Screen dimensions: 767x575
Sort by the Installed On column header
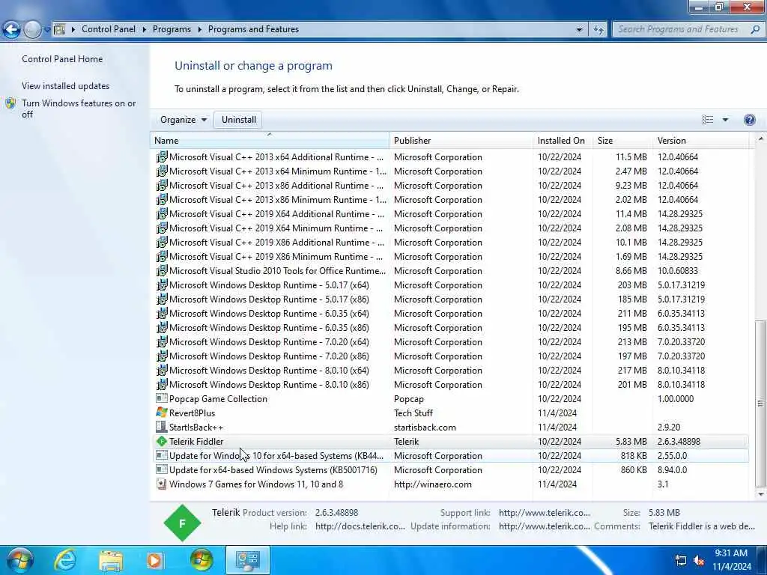tap(563, 140)
